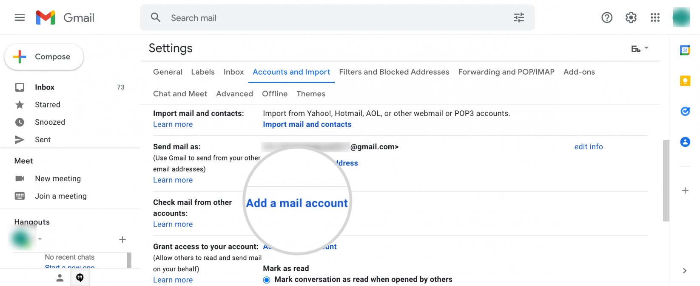The height and width of the screenshot is (286, 700).
Task: Click the Inbox count 73
Action: pyautogui.click(x=121, y=87)
